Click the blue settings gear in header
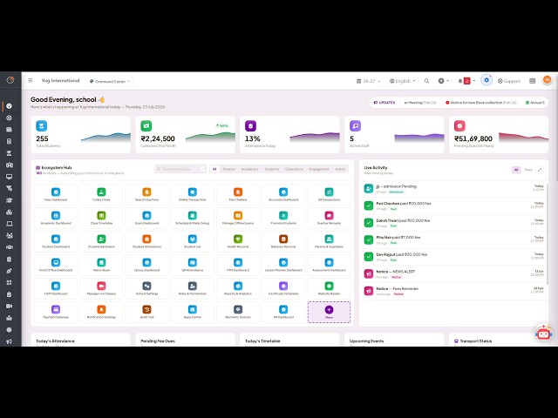Viewport: 558px width, 418px height. pos(487,80)
